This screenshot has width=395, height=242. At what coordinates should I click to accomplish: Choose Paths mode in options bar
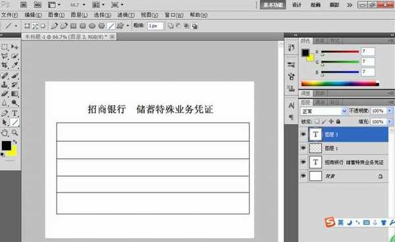point(35,26)
